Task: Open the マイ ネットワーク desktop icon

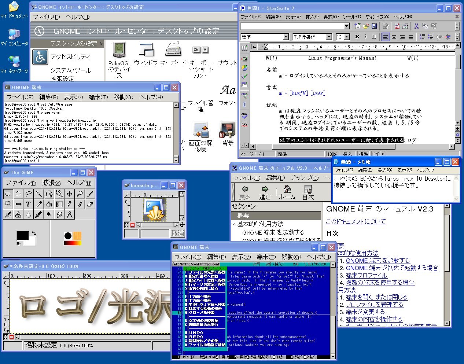Action: [x=14, y=65]
